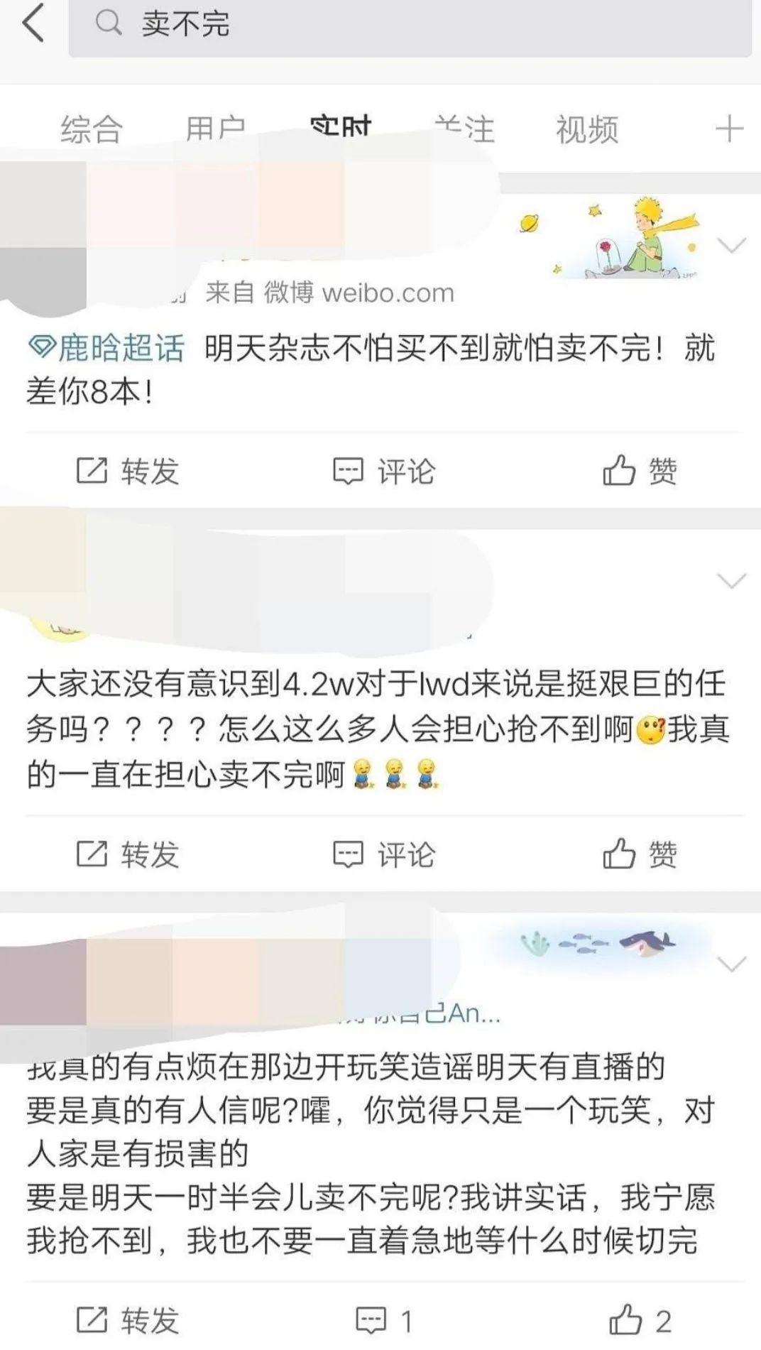Open the third post's 1 comment
Viewport: 761px width, 1350px height.
coord(384,1320)
